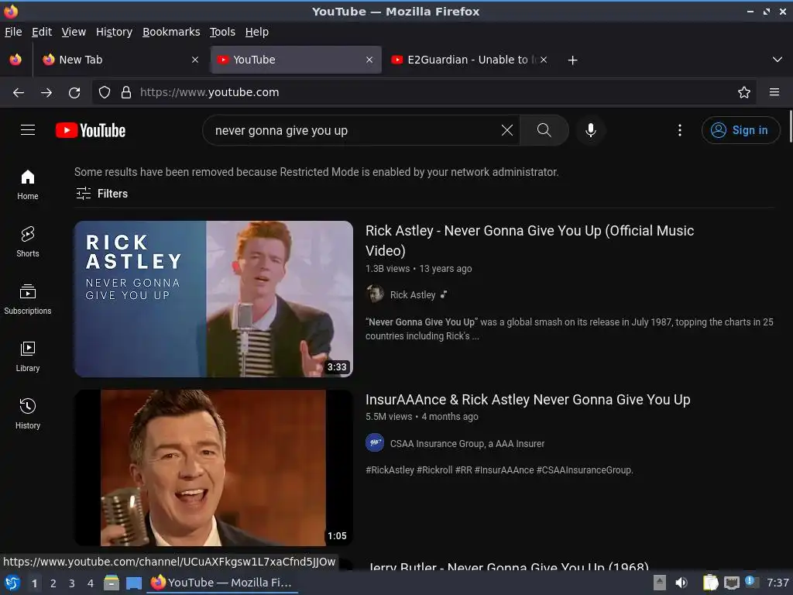This screenshot has width=793, height=595.
Task: Open the History menu
Action: [114, 32]
